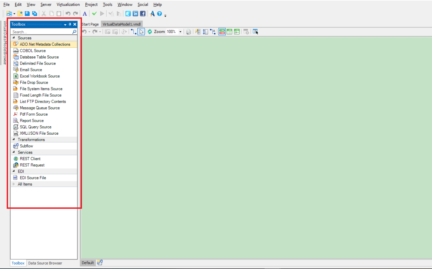Click the Toolbox search input field
The width and height of the screenshot is (432, 269).
[42, 32]
